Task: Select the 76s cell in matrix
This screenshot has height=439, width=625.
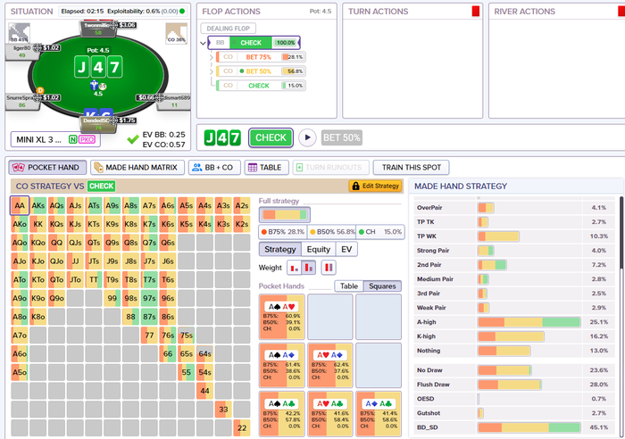Action: pyautogui.click(x=168, y=335)
